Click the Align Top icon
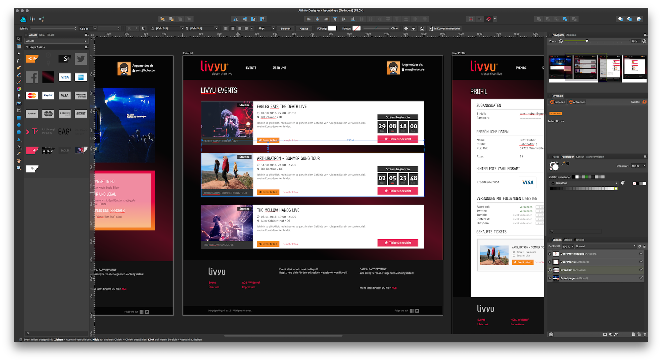The image size is (662, 362). 335,19
